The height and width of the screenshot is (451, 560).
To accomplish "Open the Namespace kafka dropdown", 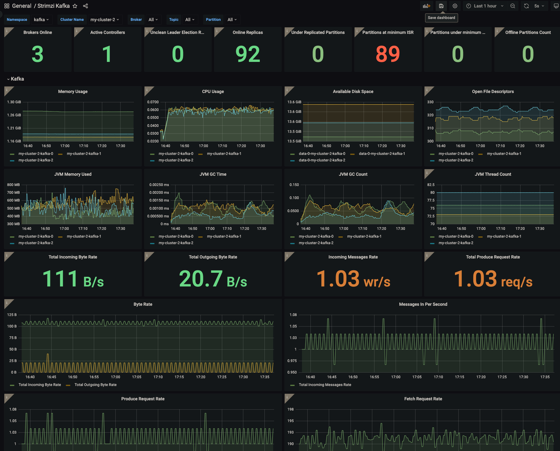I will pos(41,20).
